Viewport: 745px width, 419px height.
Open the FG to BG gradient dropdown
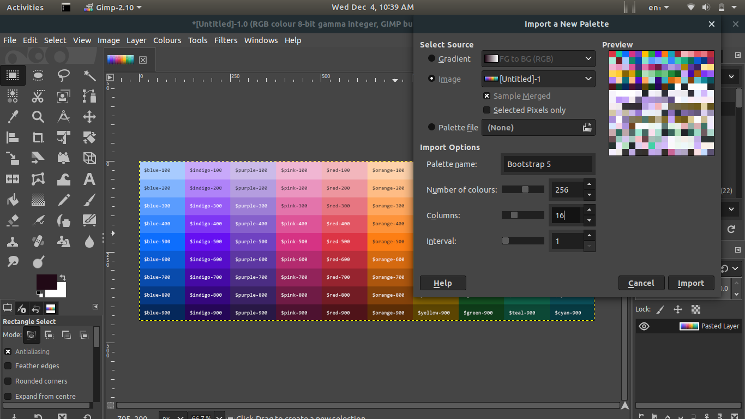pos(538,59)
